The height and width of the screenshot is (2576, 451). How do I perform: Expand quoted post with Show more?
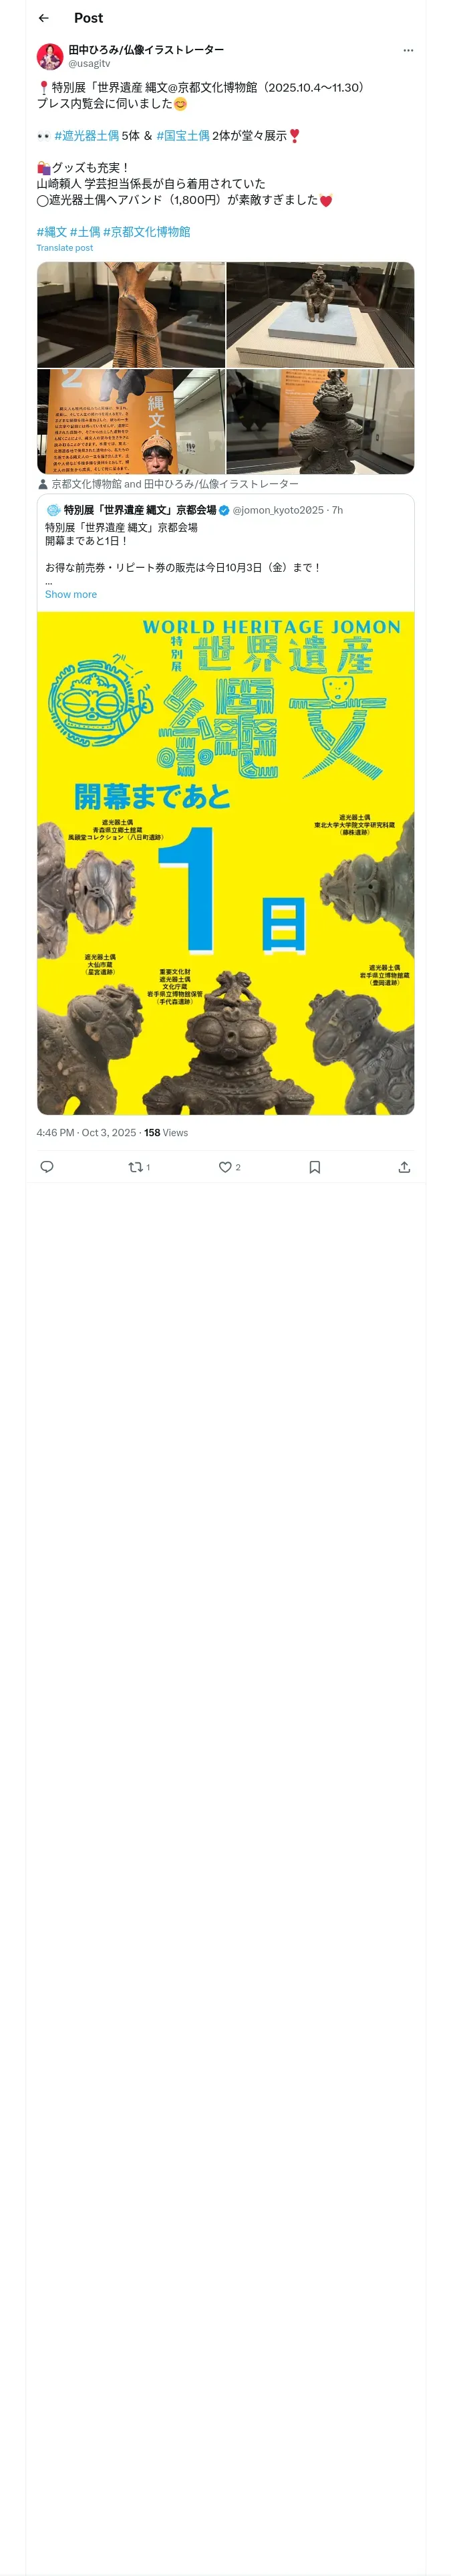coord(71,594)
